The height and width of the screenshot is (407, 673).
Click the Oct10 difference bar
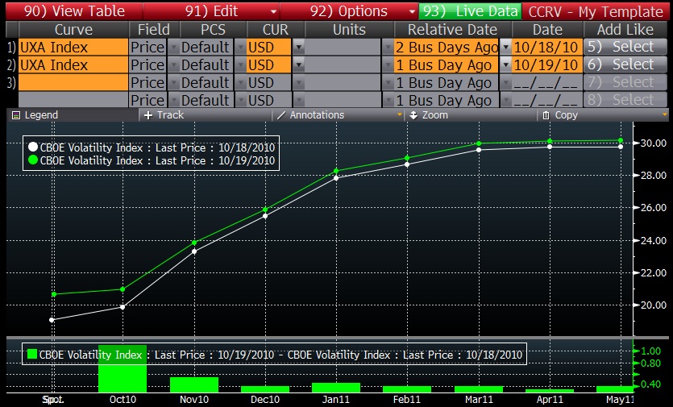click(x=123, y=368)
